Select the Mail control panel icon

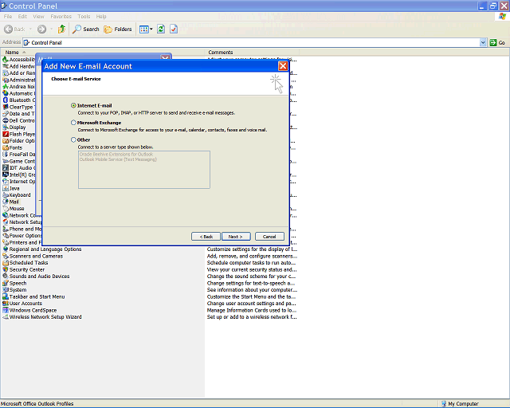[6, 202]
